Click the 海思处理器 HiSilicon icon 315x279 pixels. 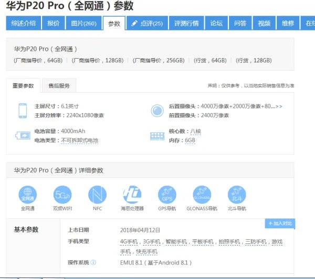132,195
